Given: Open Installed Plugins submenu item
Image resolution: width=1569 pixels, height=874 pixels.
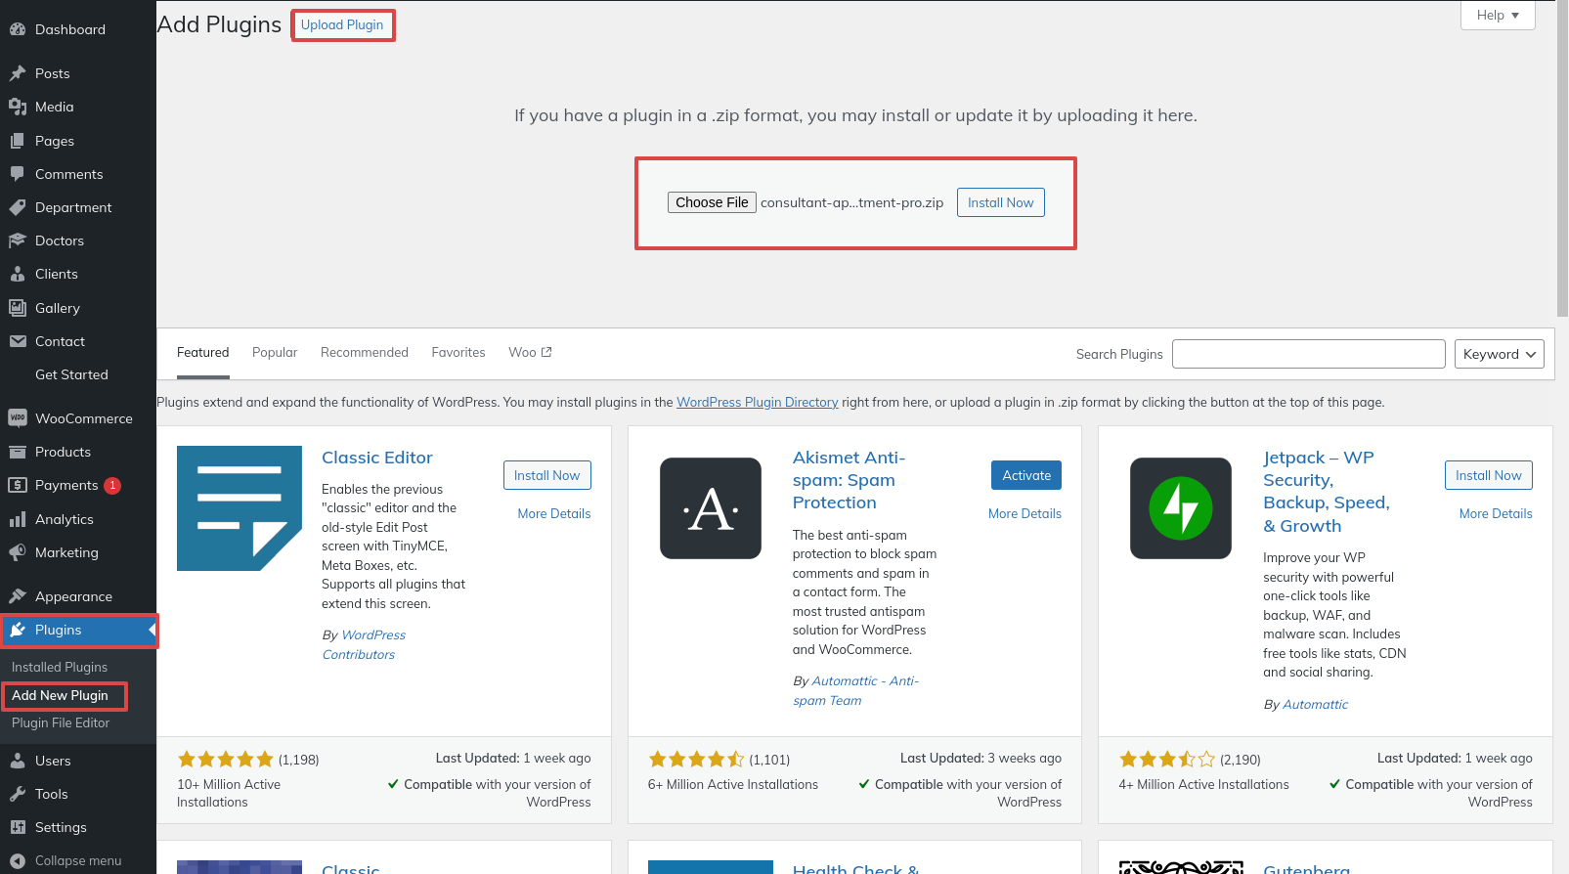Looking at the screenshot, I should 60,667.
